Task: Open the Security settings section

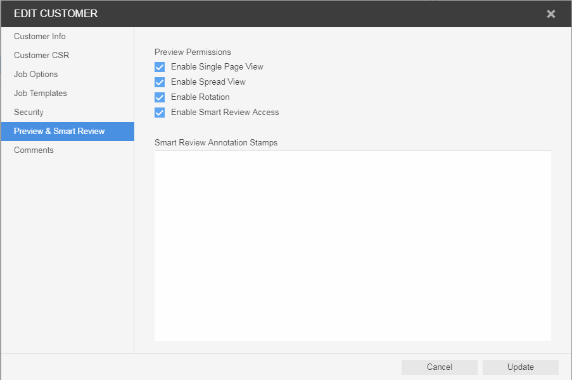Action: (29, 113)
